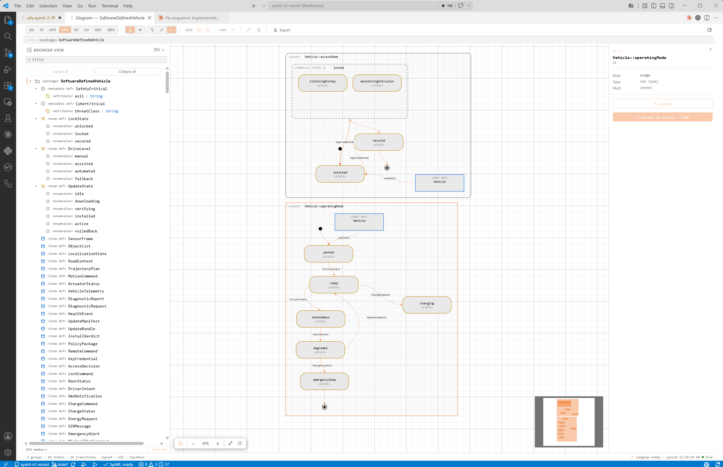The height and width of the screenshot is (467, 723).
Task: Collapse the UpdateState enum def node
Action: [x=36, y=186]
